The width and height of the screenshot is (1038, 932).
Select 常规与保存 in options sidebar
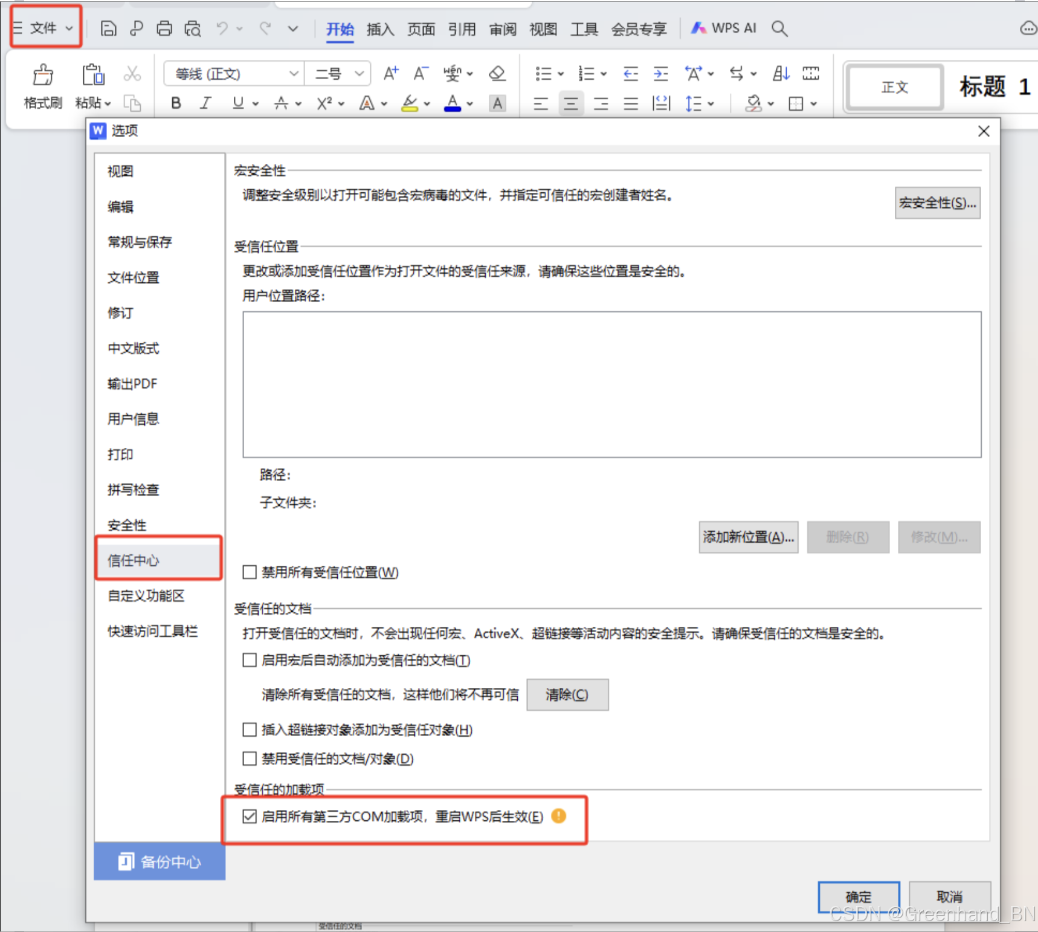point(140,242)
